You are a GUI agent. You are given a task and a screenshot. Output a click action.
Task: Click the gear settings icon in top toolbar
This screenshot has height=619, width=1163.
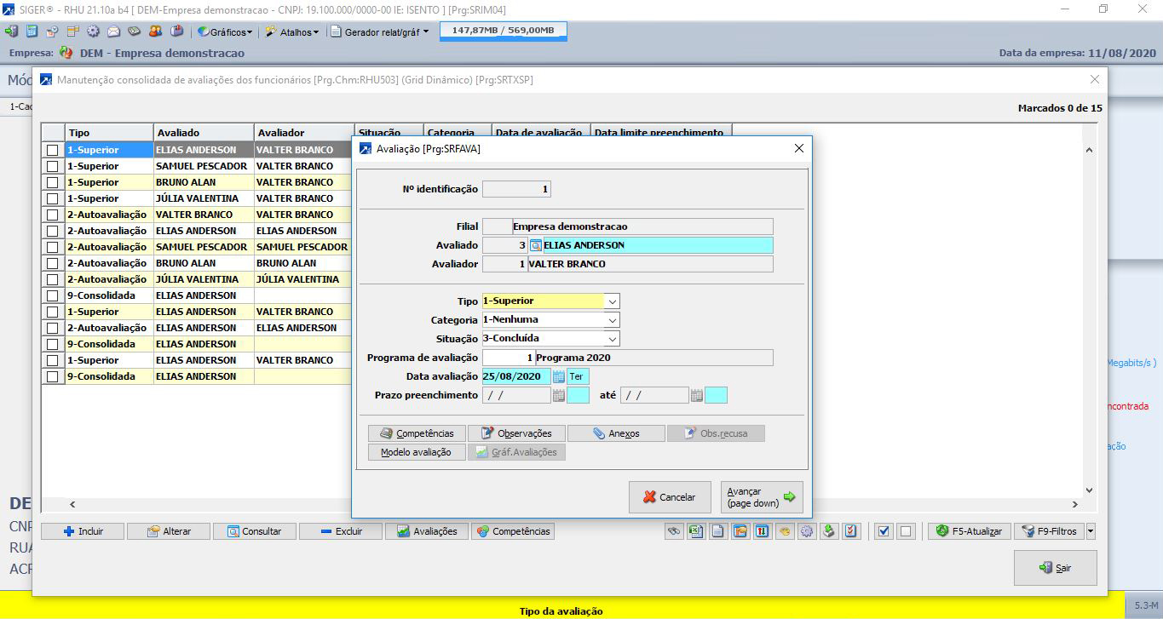click(x=93, y=32)
